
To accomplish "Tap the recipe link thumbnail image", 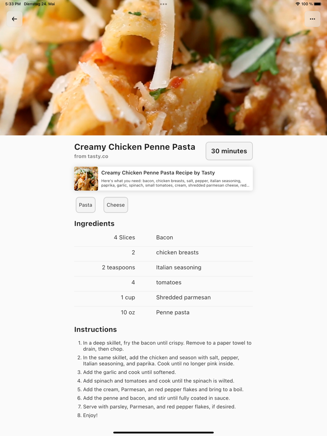I will pos(86,178).
